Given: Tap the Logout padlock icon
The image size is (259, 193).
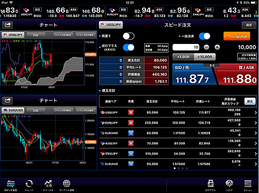Looking at the screenshot, I should (211, 184).
